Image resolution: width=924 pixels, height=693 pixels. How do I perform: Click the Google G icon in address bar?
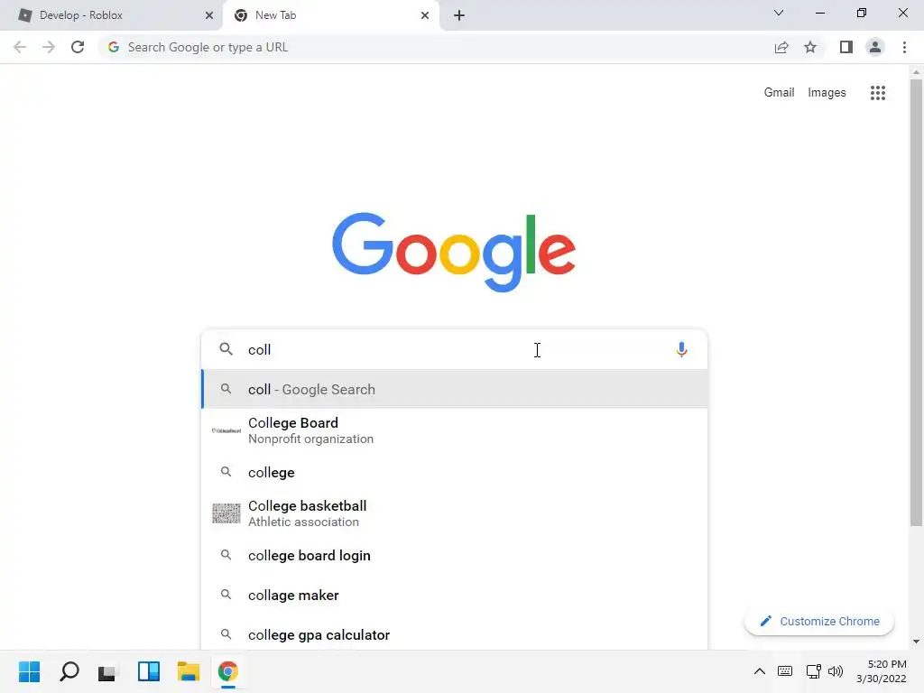tap(114, 47)
